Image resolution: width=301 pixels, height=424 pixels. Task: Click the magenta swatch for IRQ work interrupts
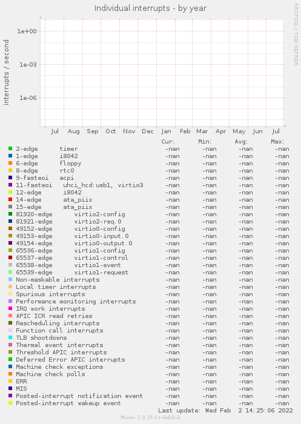[10, 308]
